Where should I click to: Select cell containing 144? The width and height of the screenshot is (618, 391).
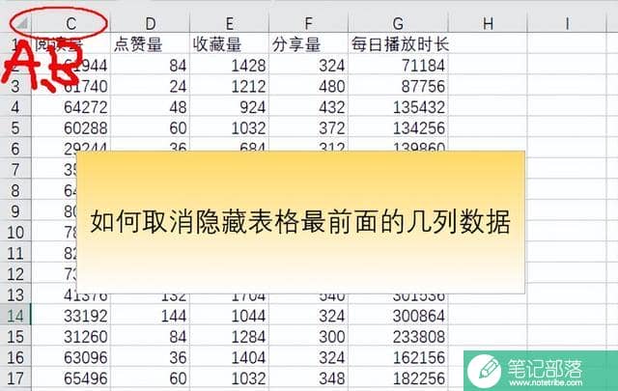(151, 316)
